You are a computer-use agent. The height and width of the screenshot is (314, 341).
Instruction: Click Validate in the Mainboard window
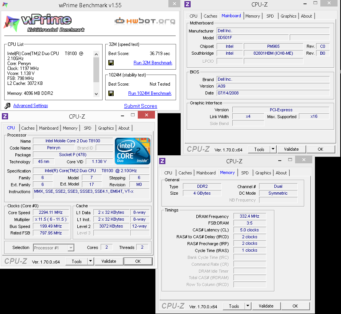291,149
